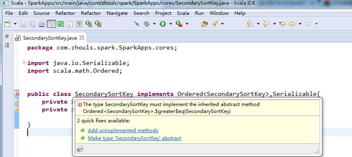Click the green run-with-red-badge toolbar icon
Screen dimensions: 352x157
point(98,24)
